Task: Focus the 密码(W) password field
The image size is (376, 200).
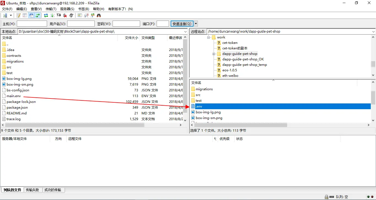Action: coord(126,24)
